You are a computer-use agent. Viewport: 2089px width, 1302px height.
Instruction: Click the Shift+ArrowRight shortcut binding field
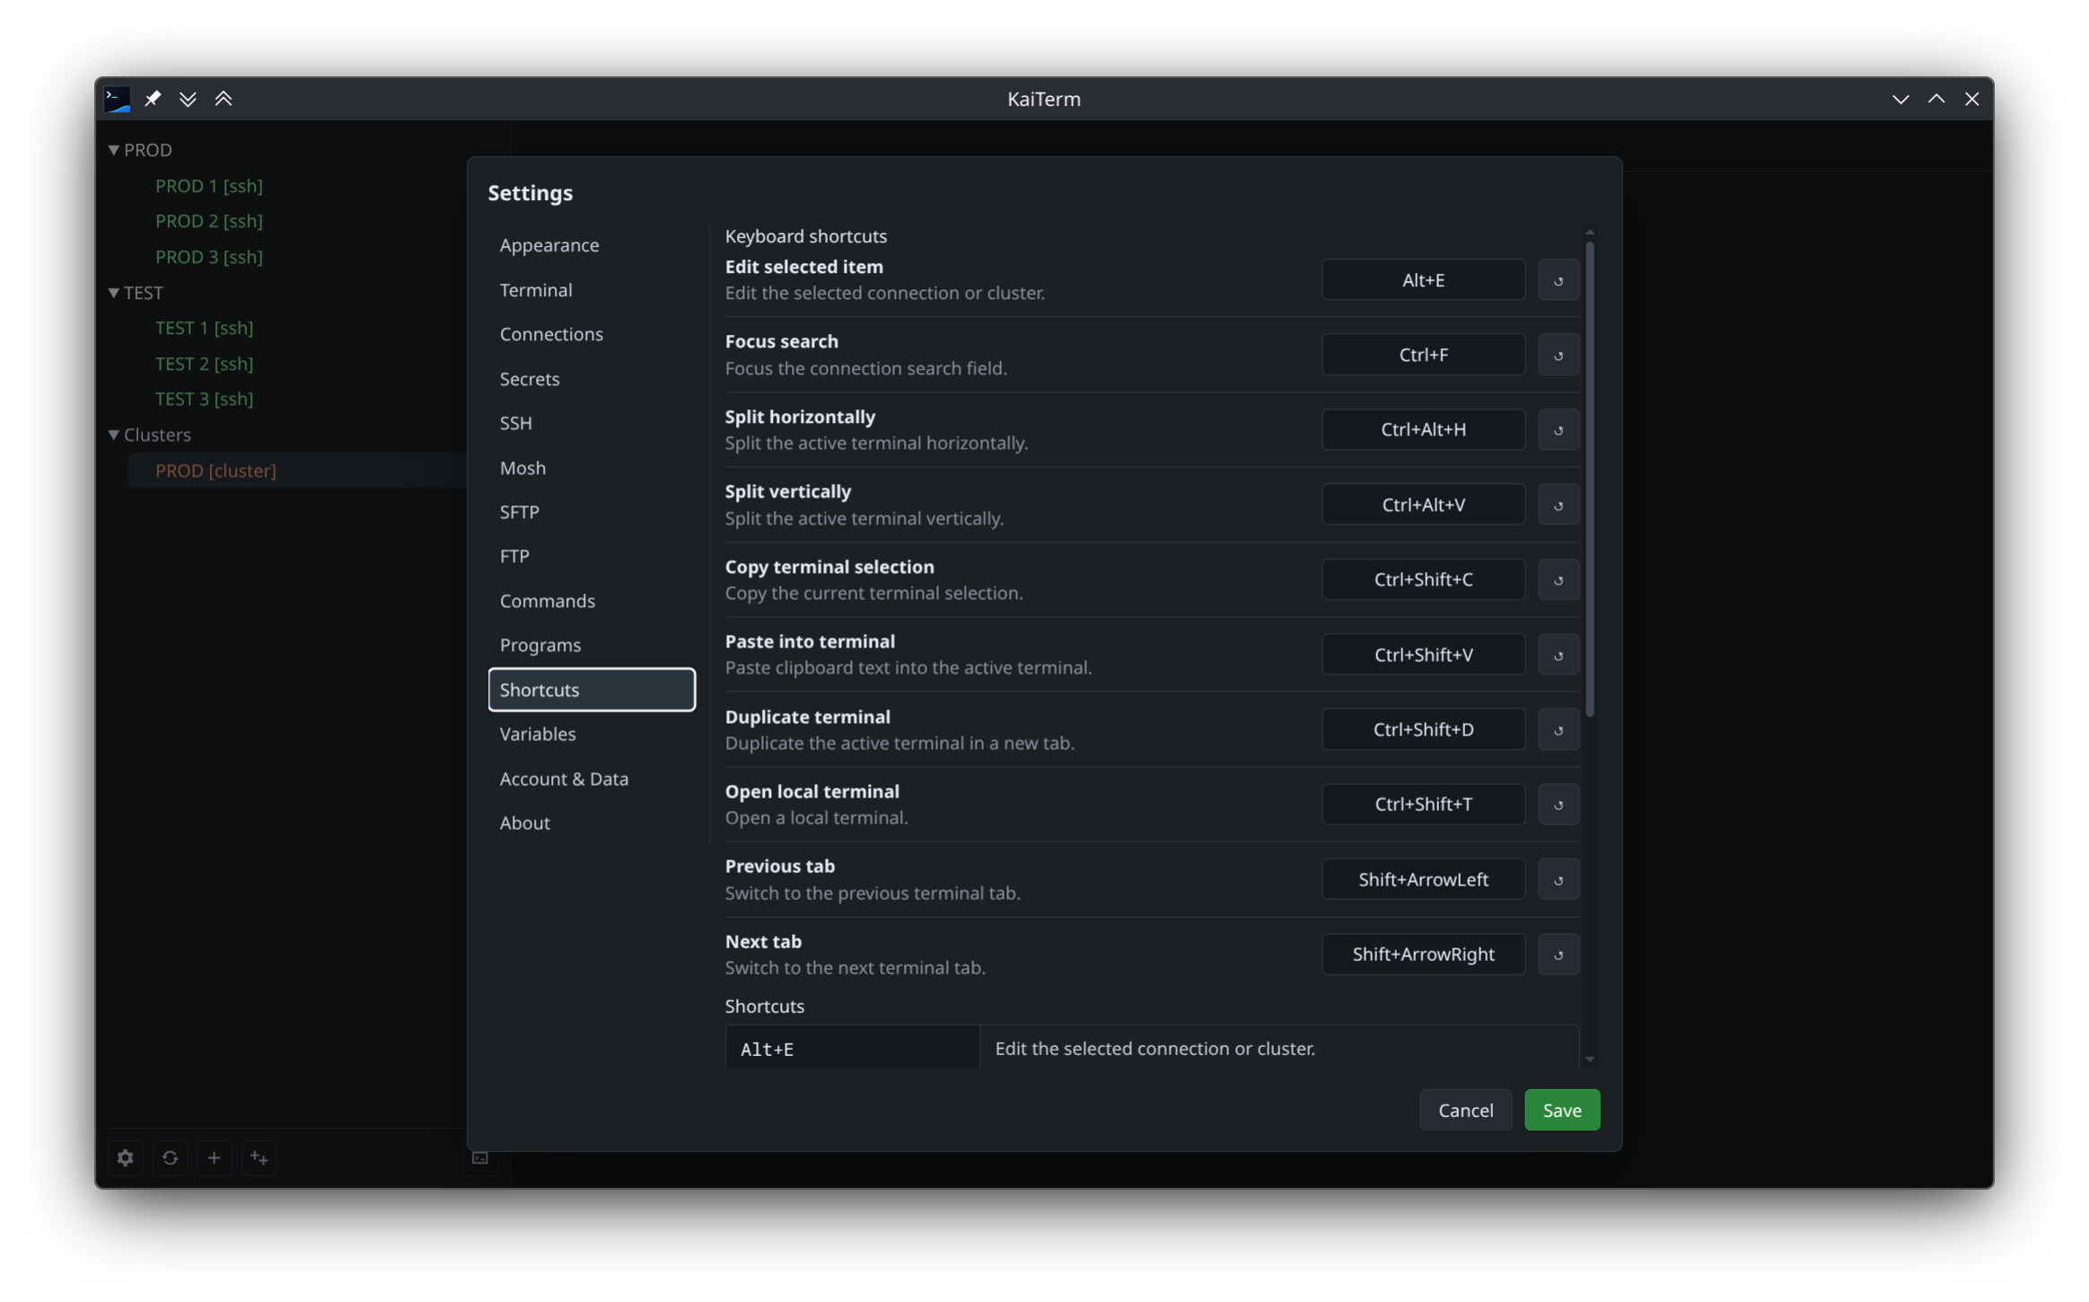[1423, 954]
